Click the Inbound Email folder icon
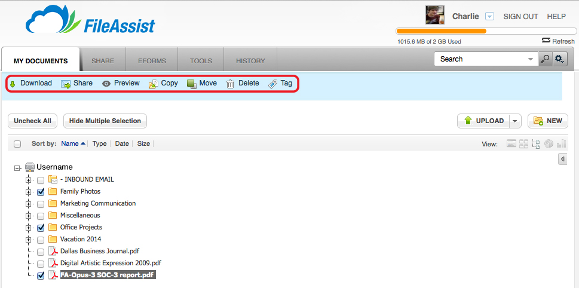The height and width of the screenshot is (288, 579). point(53,180)
